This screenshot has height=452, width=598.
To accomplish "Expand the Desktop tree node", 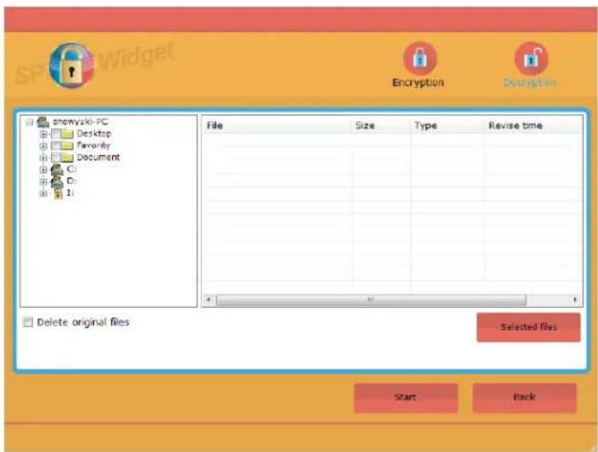I will (43, 134).
